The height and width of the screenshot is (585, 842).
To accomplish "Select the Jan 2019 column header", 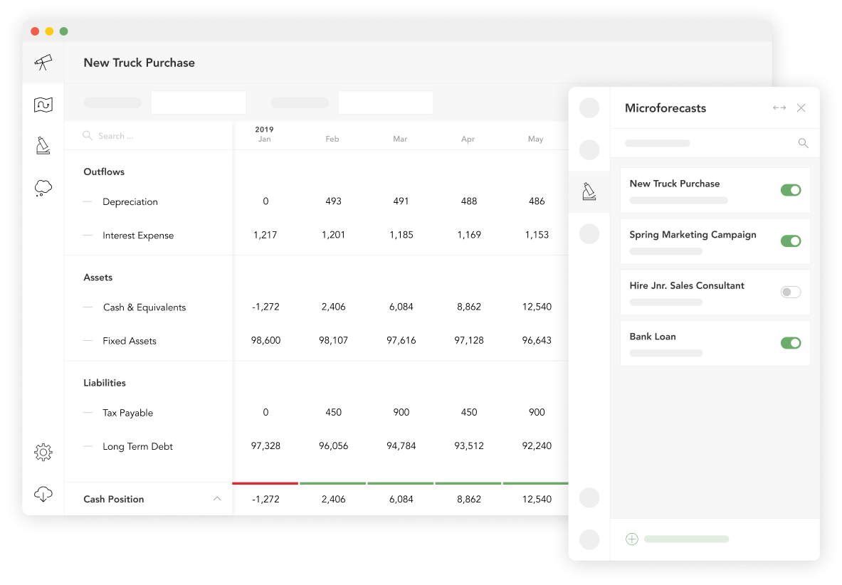I will pos(264,135).
